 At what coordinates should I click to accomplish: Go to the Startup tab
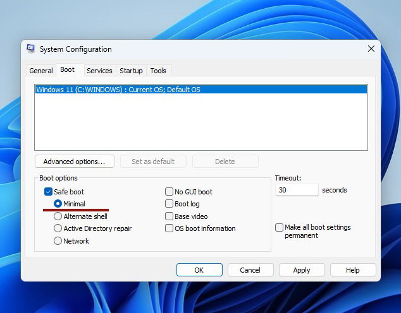[x=131, y=71]
